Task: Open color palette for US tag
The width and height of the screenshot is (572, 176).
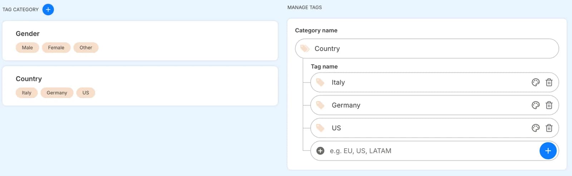Action: [x=536, y=128]
